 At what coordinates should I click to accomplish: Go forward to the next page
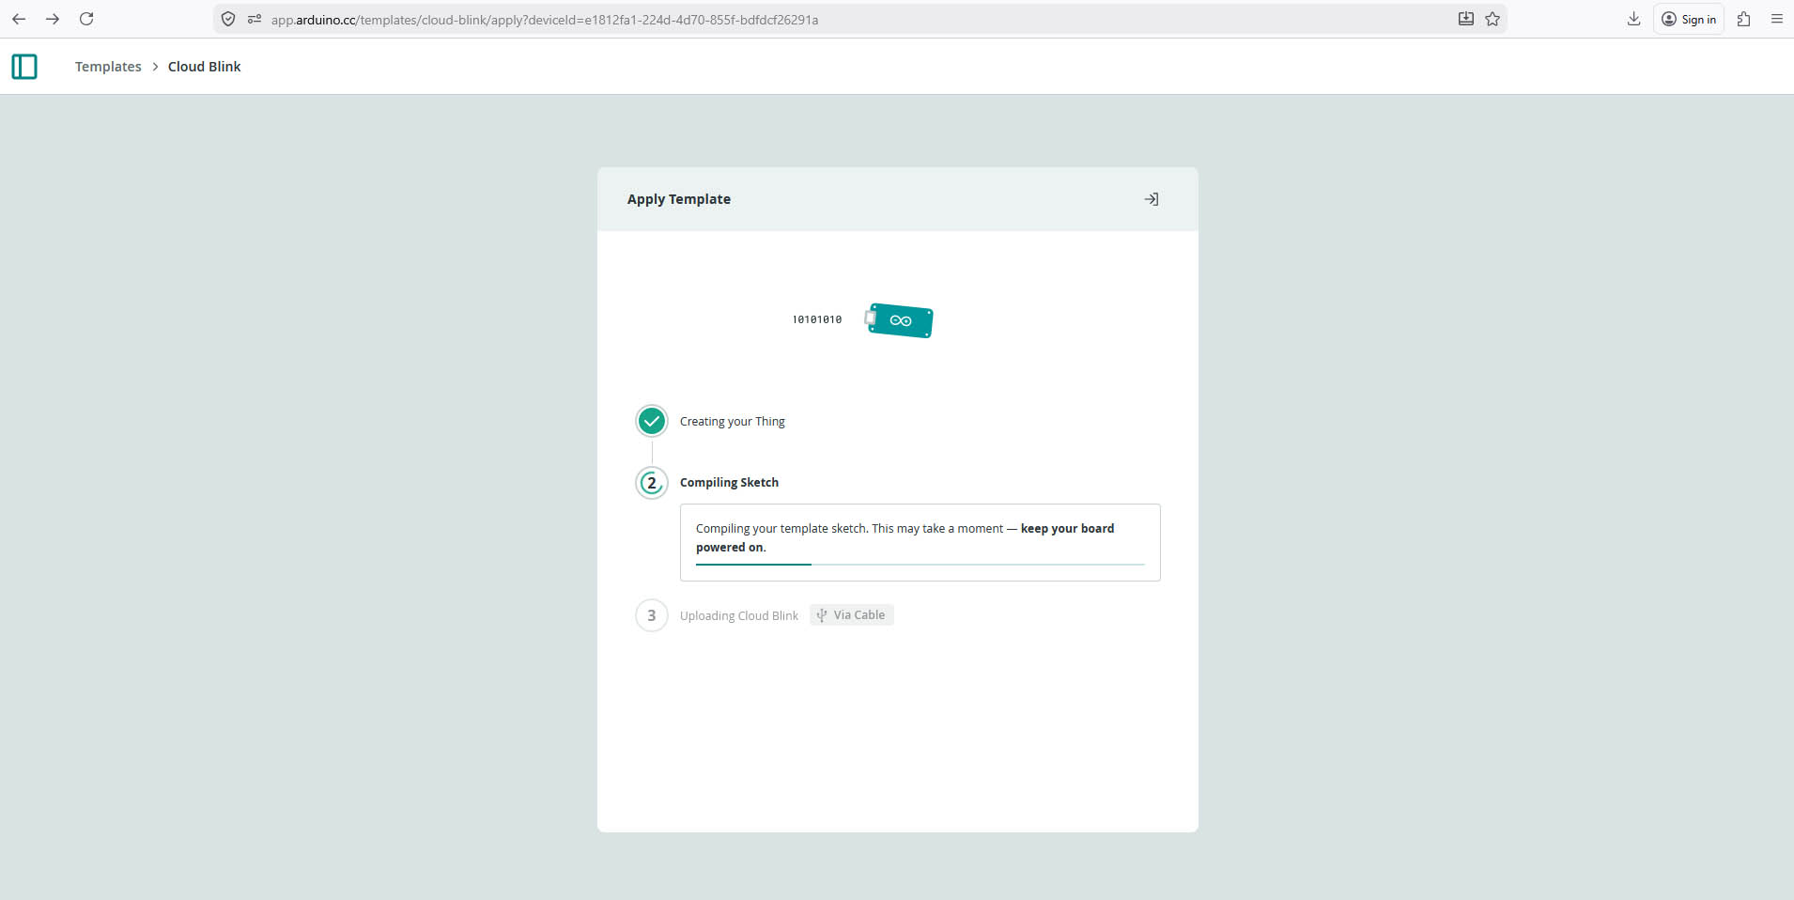pos(53,19)
